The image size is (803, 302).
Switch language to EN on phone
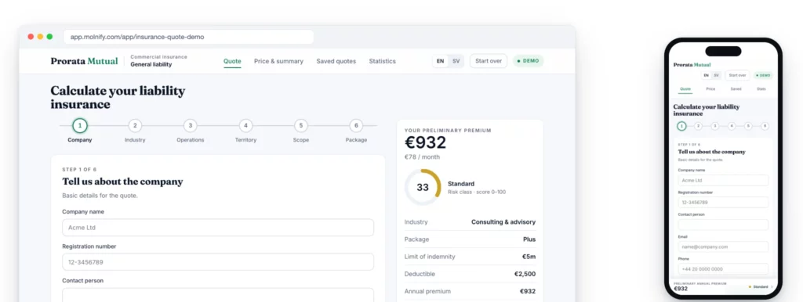point(706,75)
